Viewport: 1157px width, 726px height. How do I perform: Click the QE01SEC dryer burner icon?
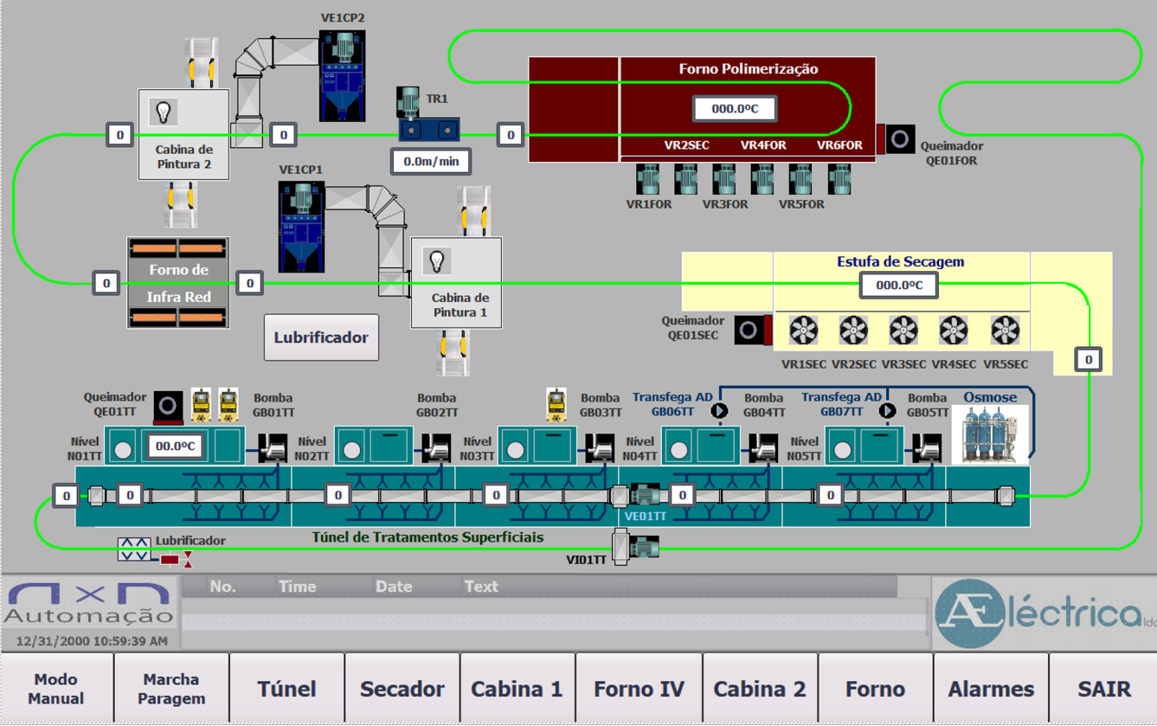(749, 331)
